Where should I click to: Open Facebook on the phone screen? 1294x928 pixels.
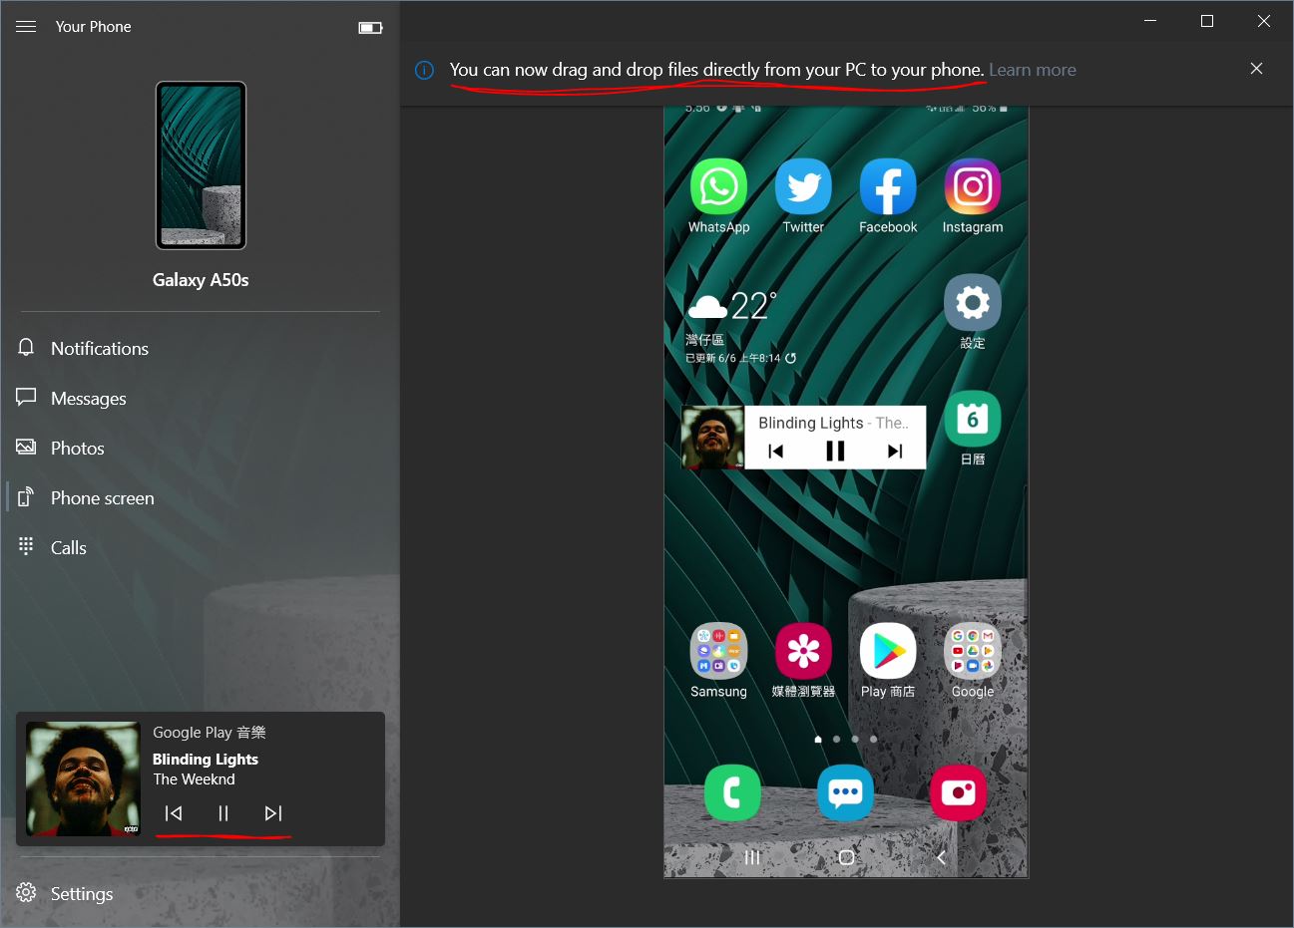(x=888, y=195)
